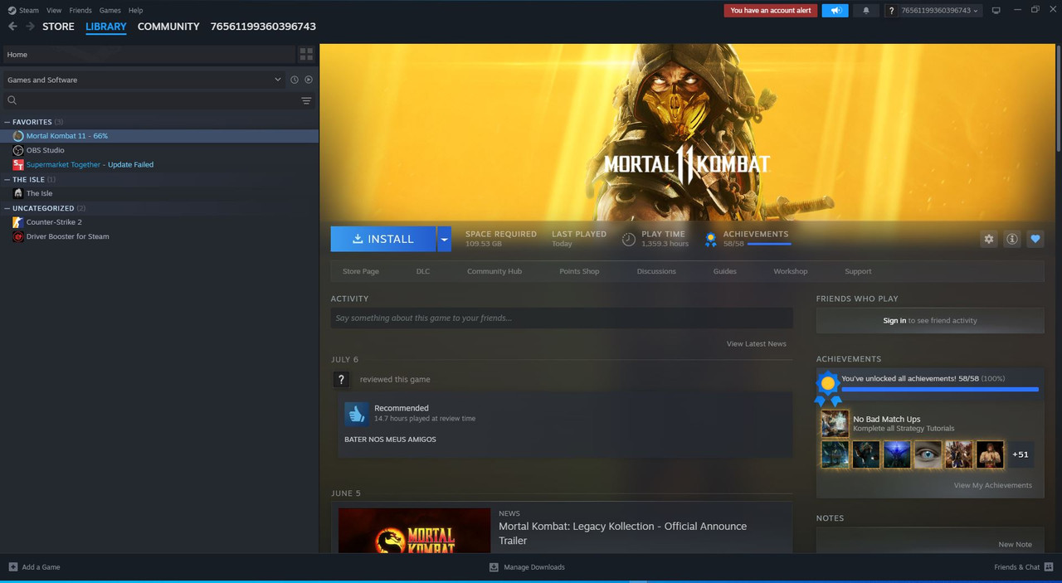Click the Big Picture mode monitor icon

[996, 11]
